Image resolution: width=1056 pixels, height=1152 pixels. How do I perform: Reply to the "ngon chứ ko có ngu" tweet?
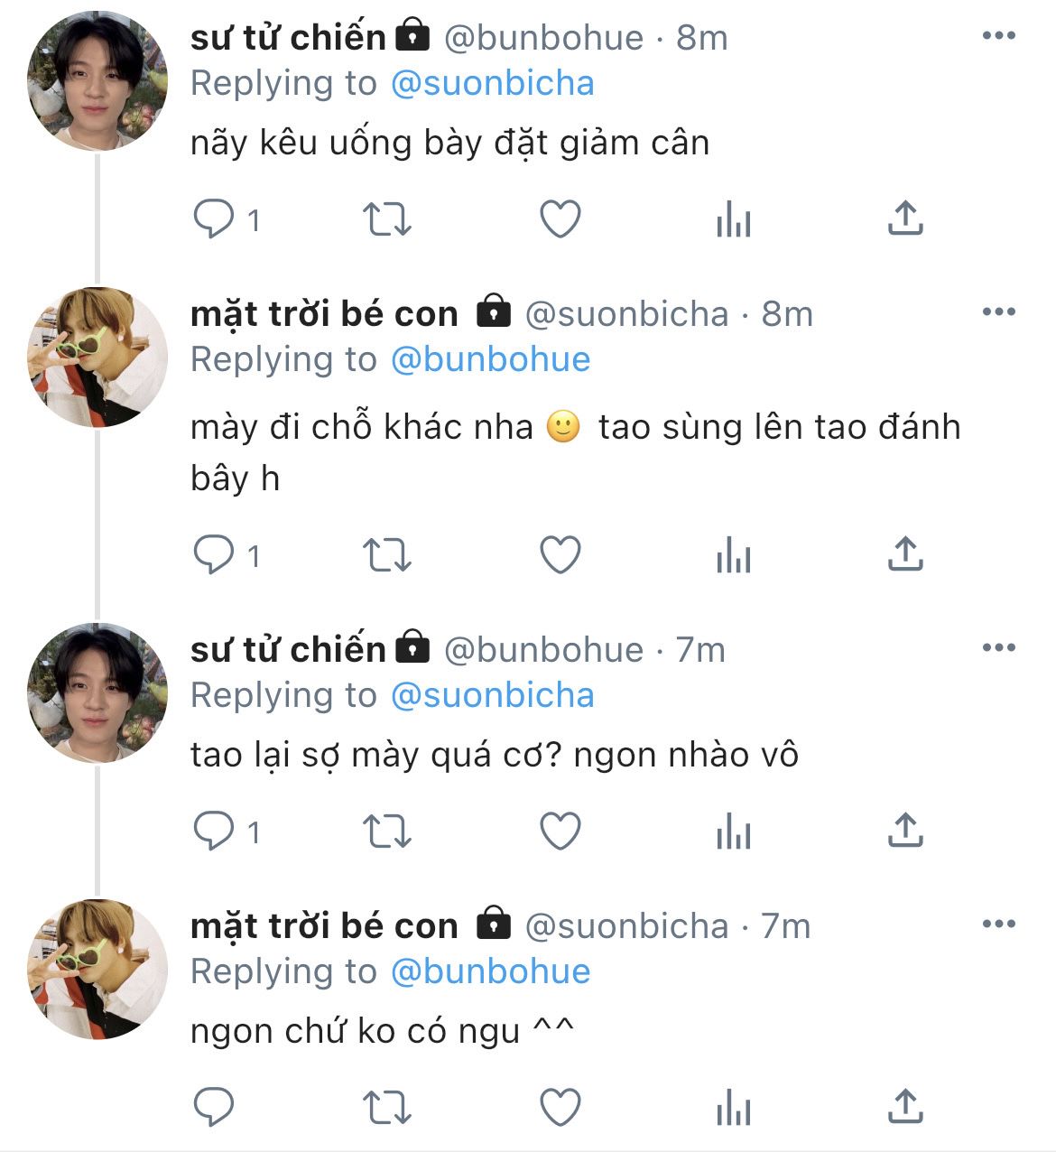[214, 1107]
